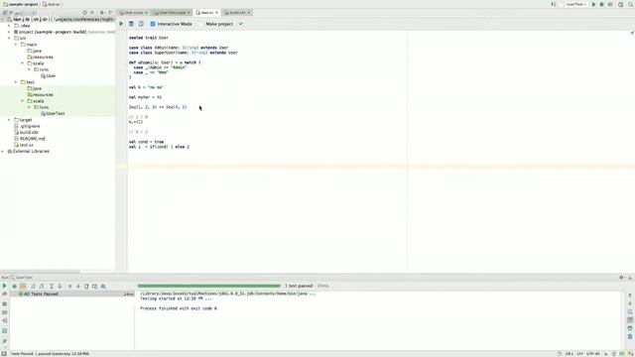Click the LF line separator in status bar
This screenshot has width=635, height=357.
tap(579, 354)
